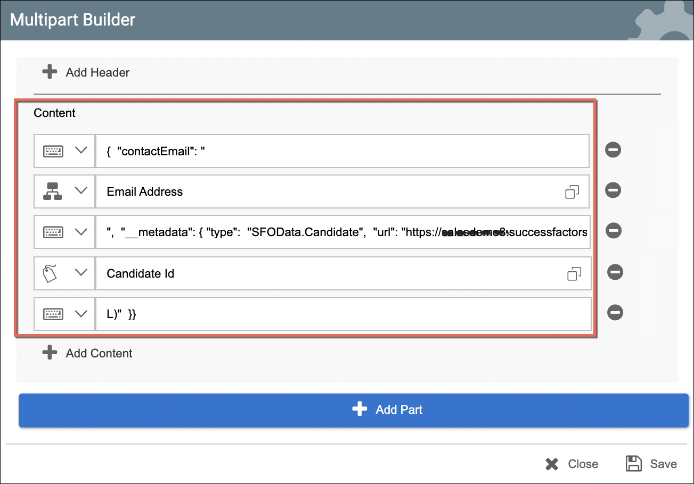Expand type dropdown for contactEmail row

pos(81,151)
